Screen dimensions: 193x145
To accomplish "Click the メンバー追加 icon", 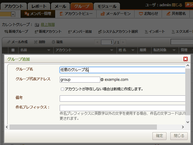I will point(70,32).
